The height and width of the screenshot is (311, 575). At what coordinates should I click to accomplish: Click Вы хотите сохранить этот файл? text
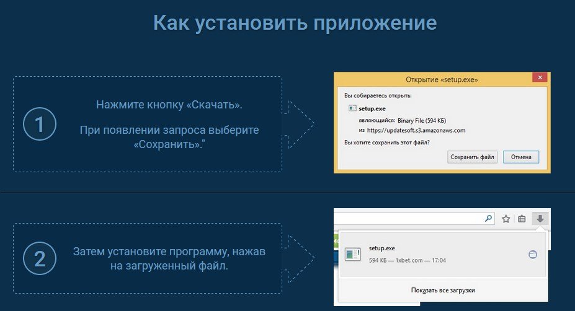387,142
